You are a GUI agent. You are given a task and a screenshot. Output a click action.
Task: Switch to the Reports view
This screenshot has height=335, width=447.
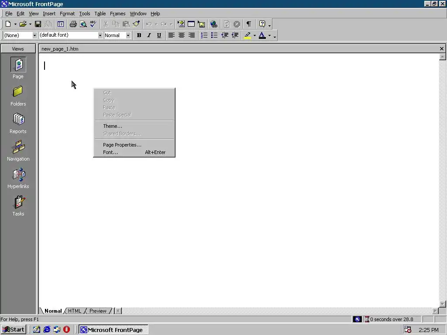tap(18, 123)
